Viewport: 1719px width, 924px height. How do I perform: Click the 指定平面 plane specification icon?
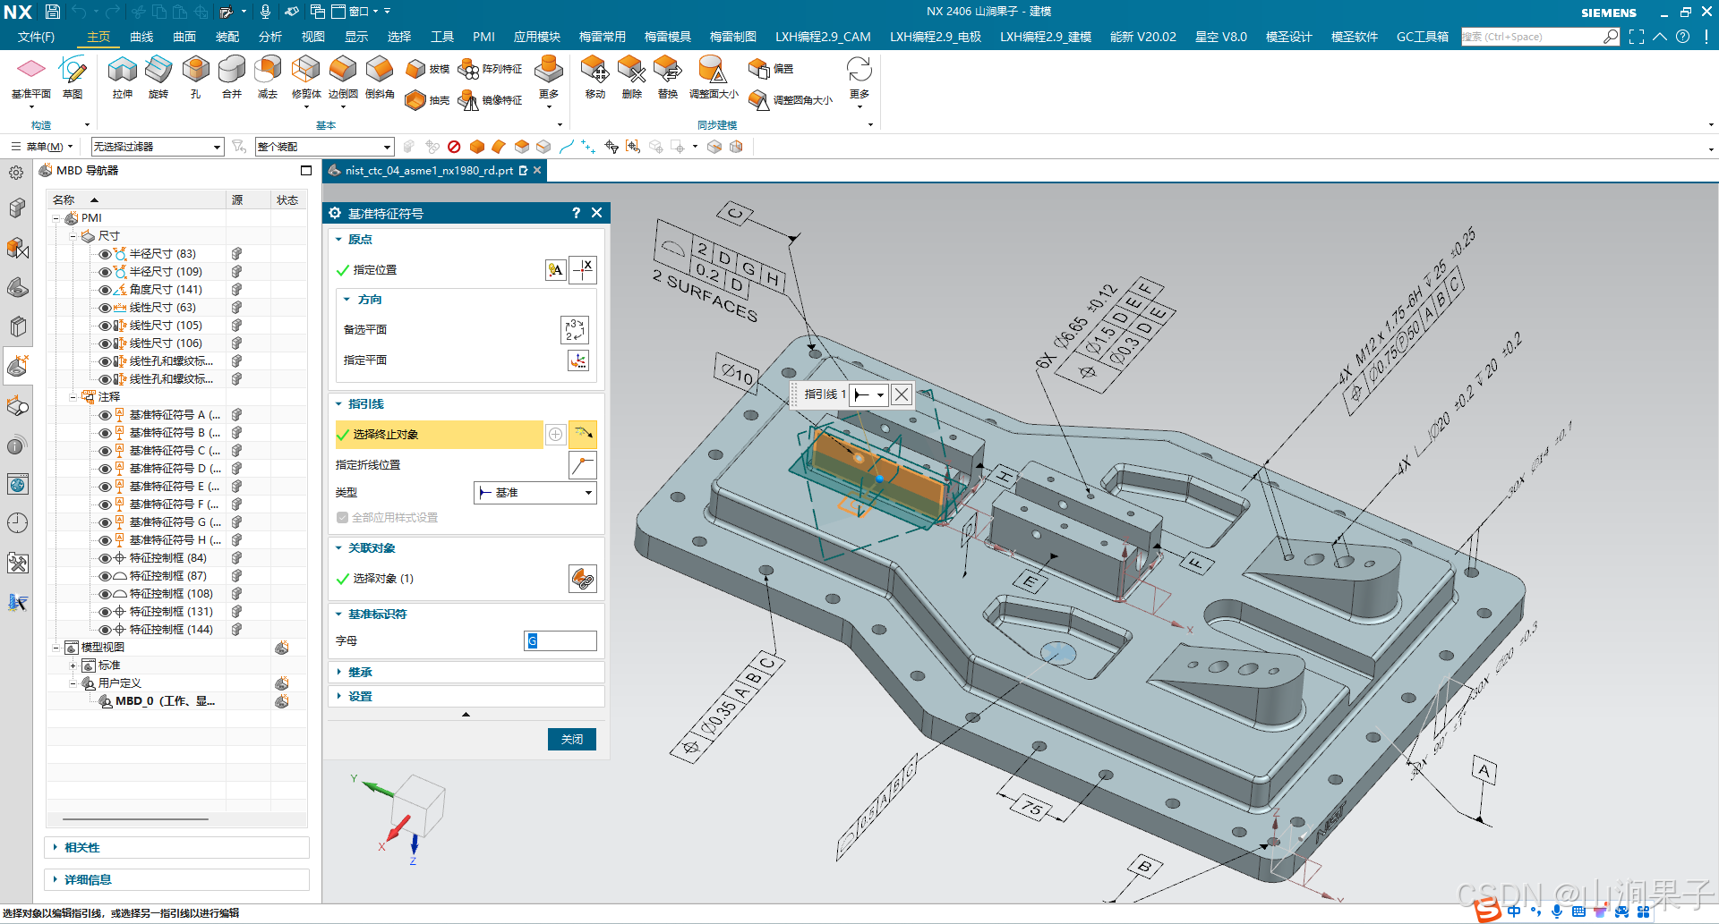point(578,360)
